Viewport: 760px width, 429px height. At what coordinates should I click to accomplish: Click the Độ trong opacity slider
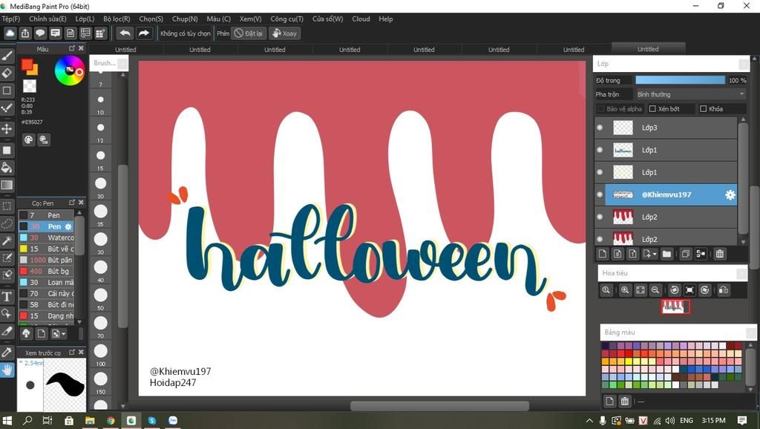[680, 80]
